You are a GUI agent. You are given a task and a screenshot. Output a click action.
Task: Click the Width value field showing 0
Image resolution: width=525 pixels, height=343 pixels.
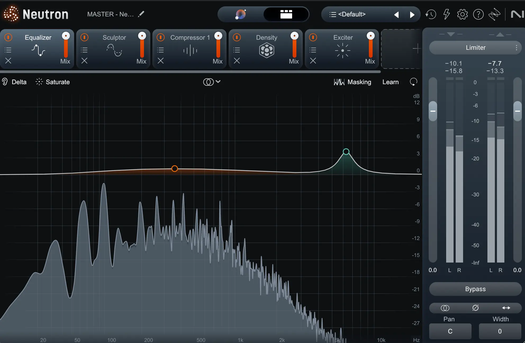(500, 331)
